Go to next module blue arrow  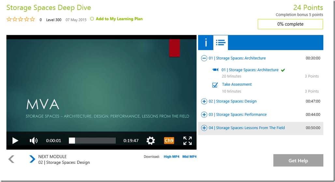tap(32, 159)
